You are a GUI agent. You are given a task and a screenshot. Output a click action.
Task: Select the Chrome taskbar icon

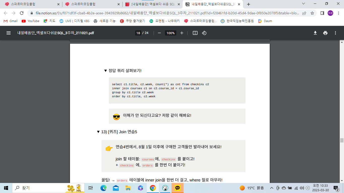[153, 188]
